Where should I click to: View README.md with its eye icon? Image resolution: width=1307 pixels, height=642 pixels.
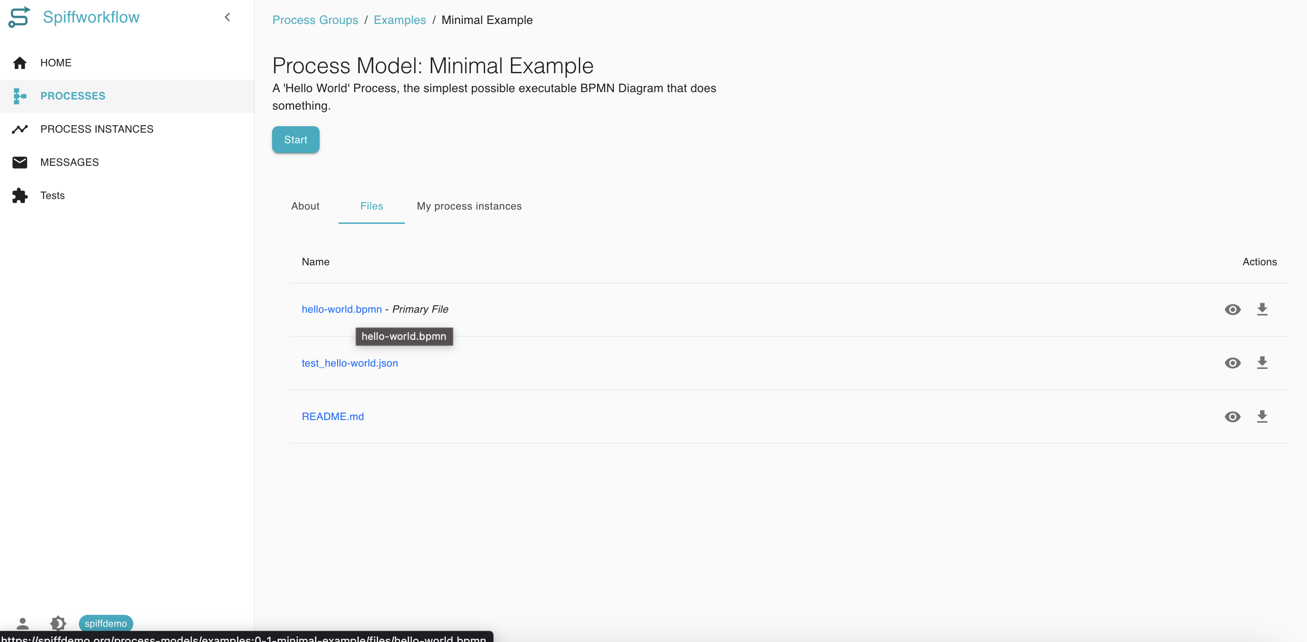point(1232,416)
